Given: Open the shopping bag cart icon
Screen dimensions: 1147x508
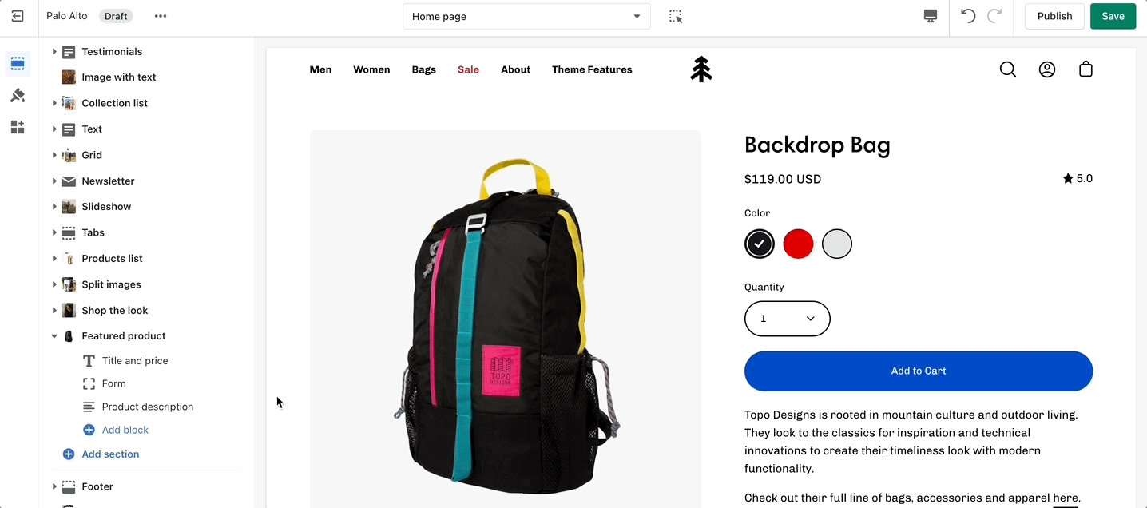Looking at the screenshot, I should [x=1085, y=69].
